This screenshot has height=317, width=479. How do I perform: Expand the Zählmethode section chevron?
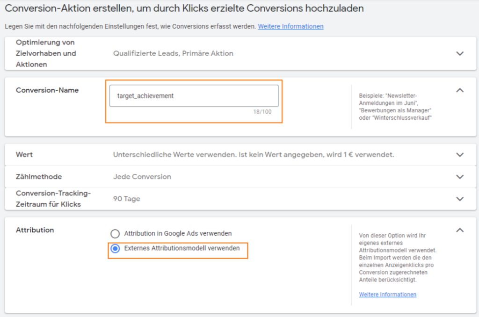(x=460, y=177)
